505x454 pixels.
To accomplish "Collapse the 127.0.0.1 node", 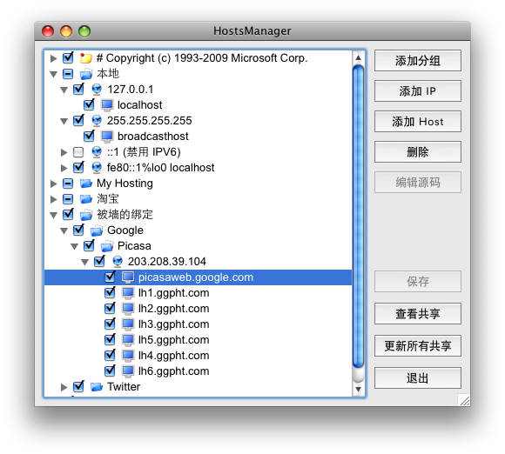I will coord(64,90).
